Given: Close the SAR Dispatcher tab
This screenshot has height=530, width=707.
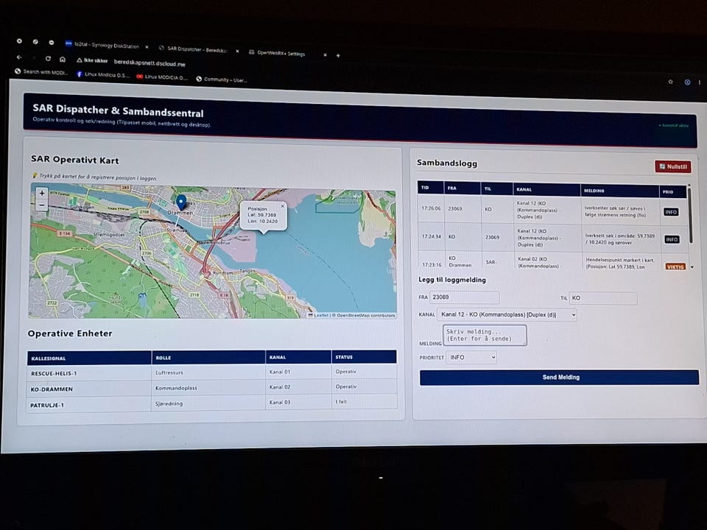Looking at the screenshot, I should pyautogui.click(x=237, y=51).
